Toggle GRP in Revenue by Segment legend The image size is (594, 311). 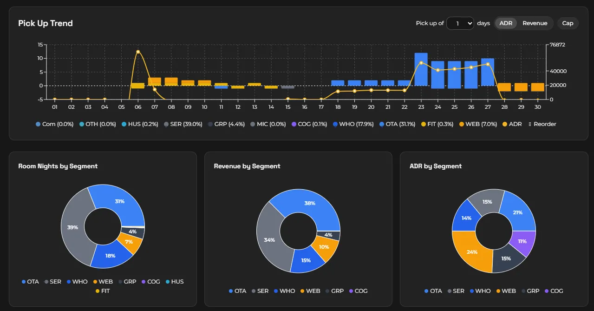334,291
